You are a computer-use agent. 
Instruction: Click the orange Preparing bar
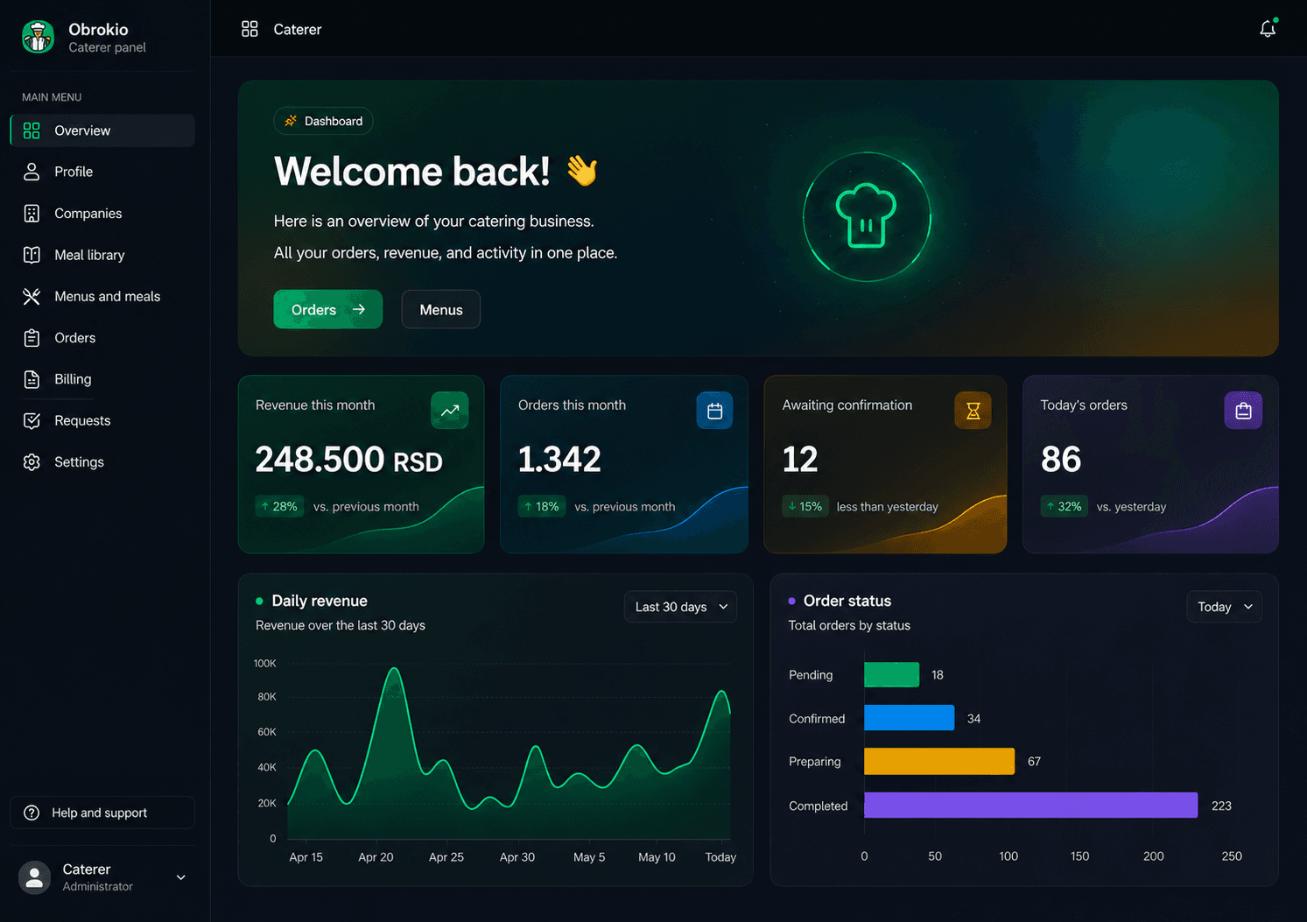tap(939, 762)
